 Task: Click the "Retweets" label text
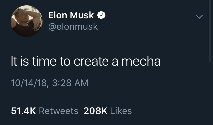[x=59, y=111]
